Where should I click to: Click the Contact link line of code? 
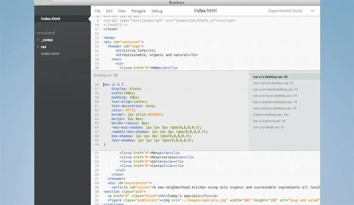tap(152, 166)
